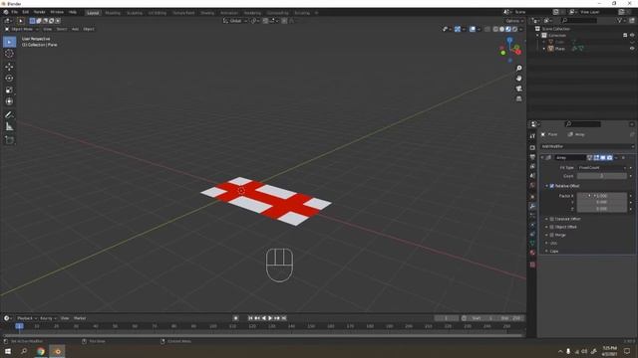Open the Global transform orientation dropdown

[x=235, y=21]
